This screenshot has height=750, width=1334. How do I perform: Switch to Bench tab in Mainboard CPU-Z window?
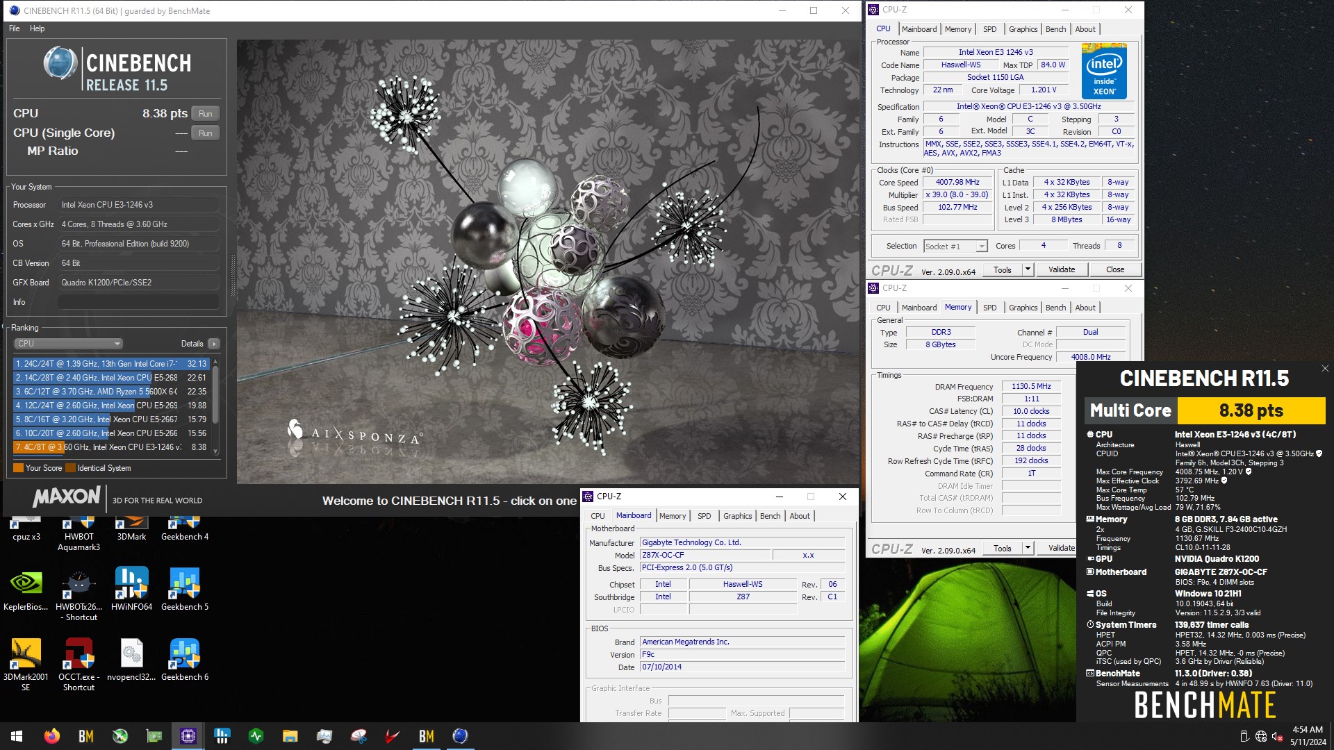coord(770,516)
